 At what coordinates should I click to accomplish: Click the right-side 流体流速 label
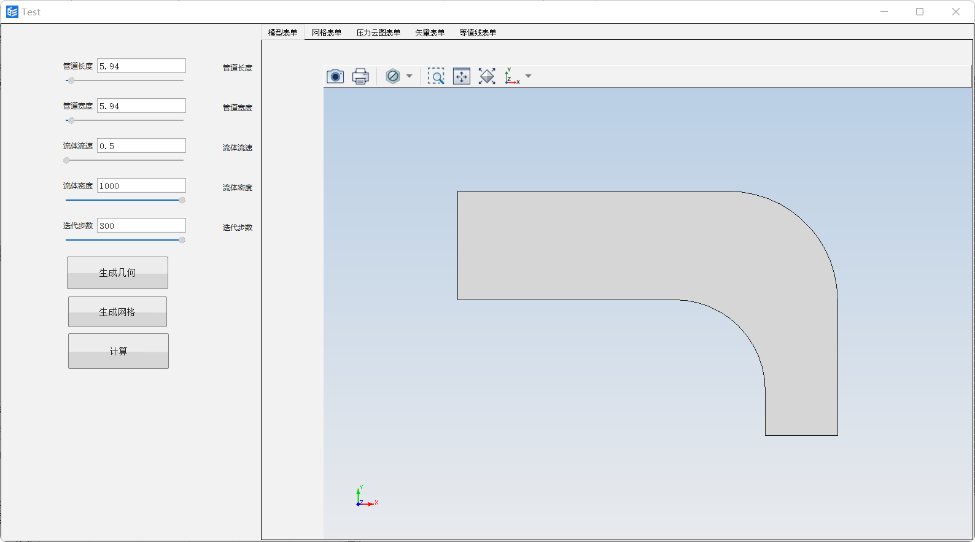238,148
